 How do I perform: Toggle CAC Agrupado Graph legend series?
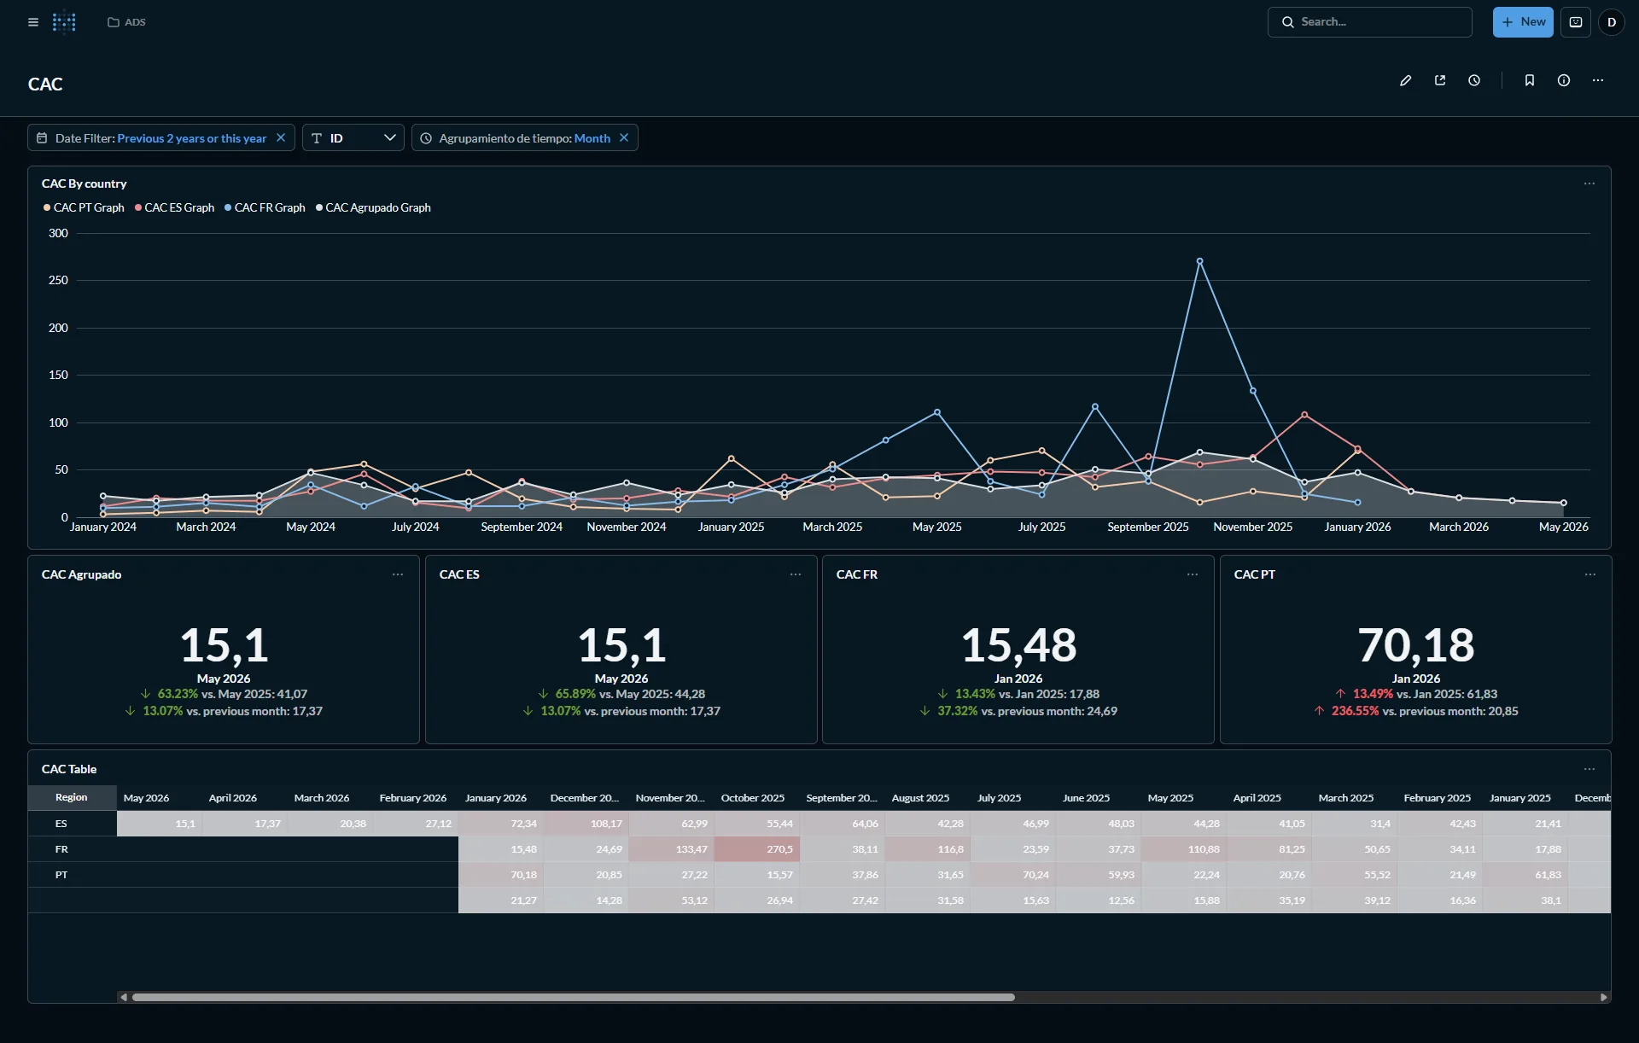point(373,207)
